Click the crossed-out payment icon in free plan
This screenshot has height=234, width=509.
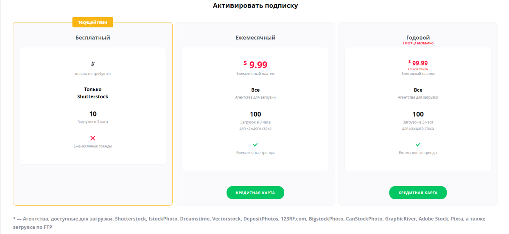(93, 64)
